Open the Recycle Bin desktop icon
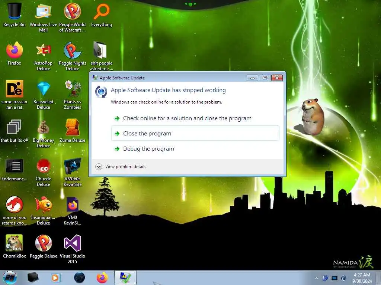 [15, 14]
